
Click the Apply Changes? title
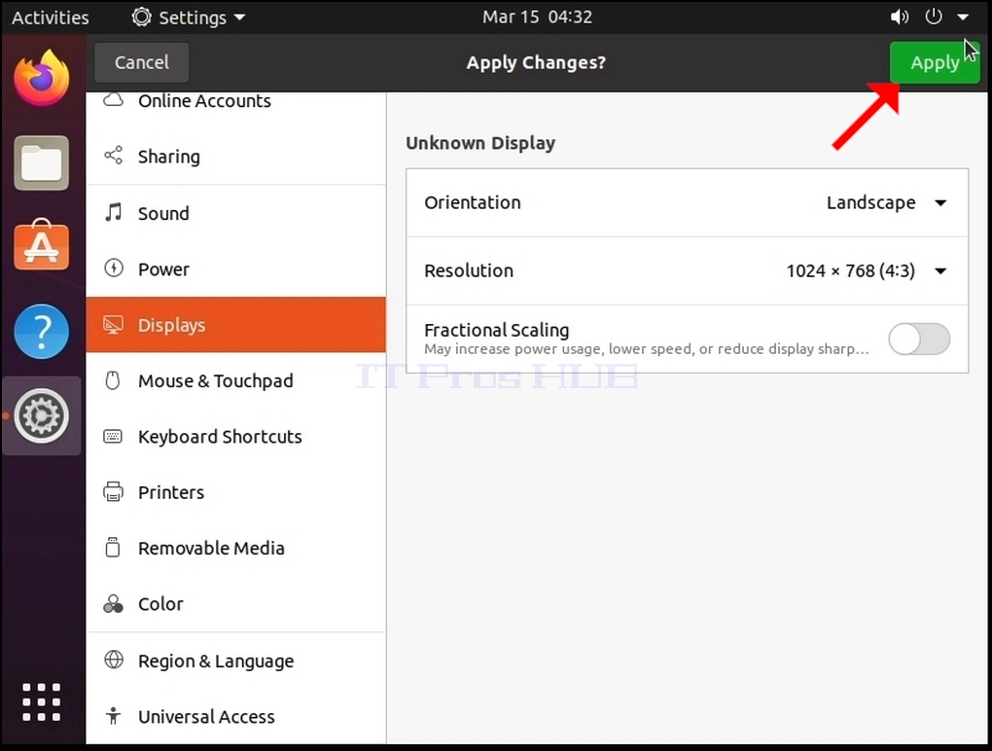click(536, 62)
